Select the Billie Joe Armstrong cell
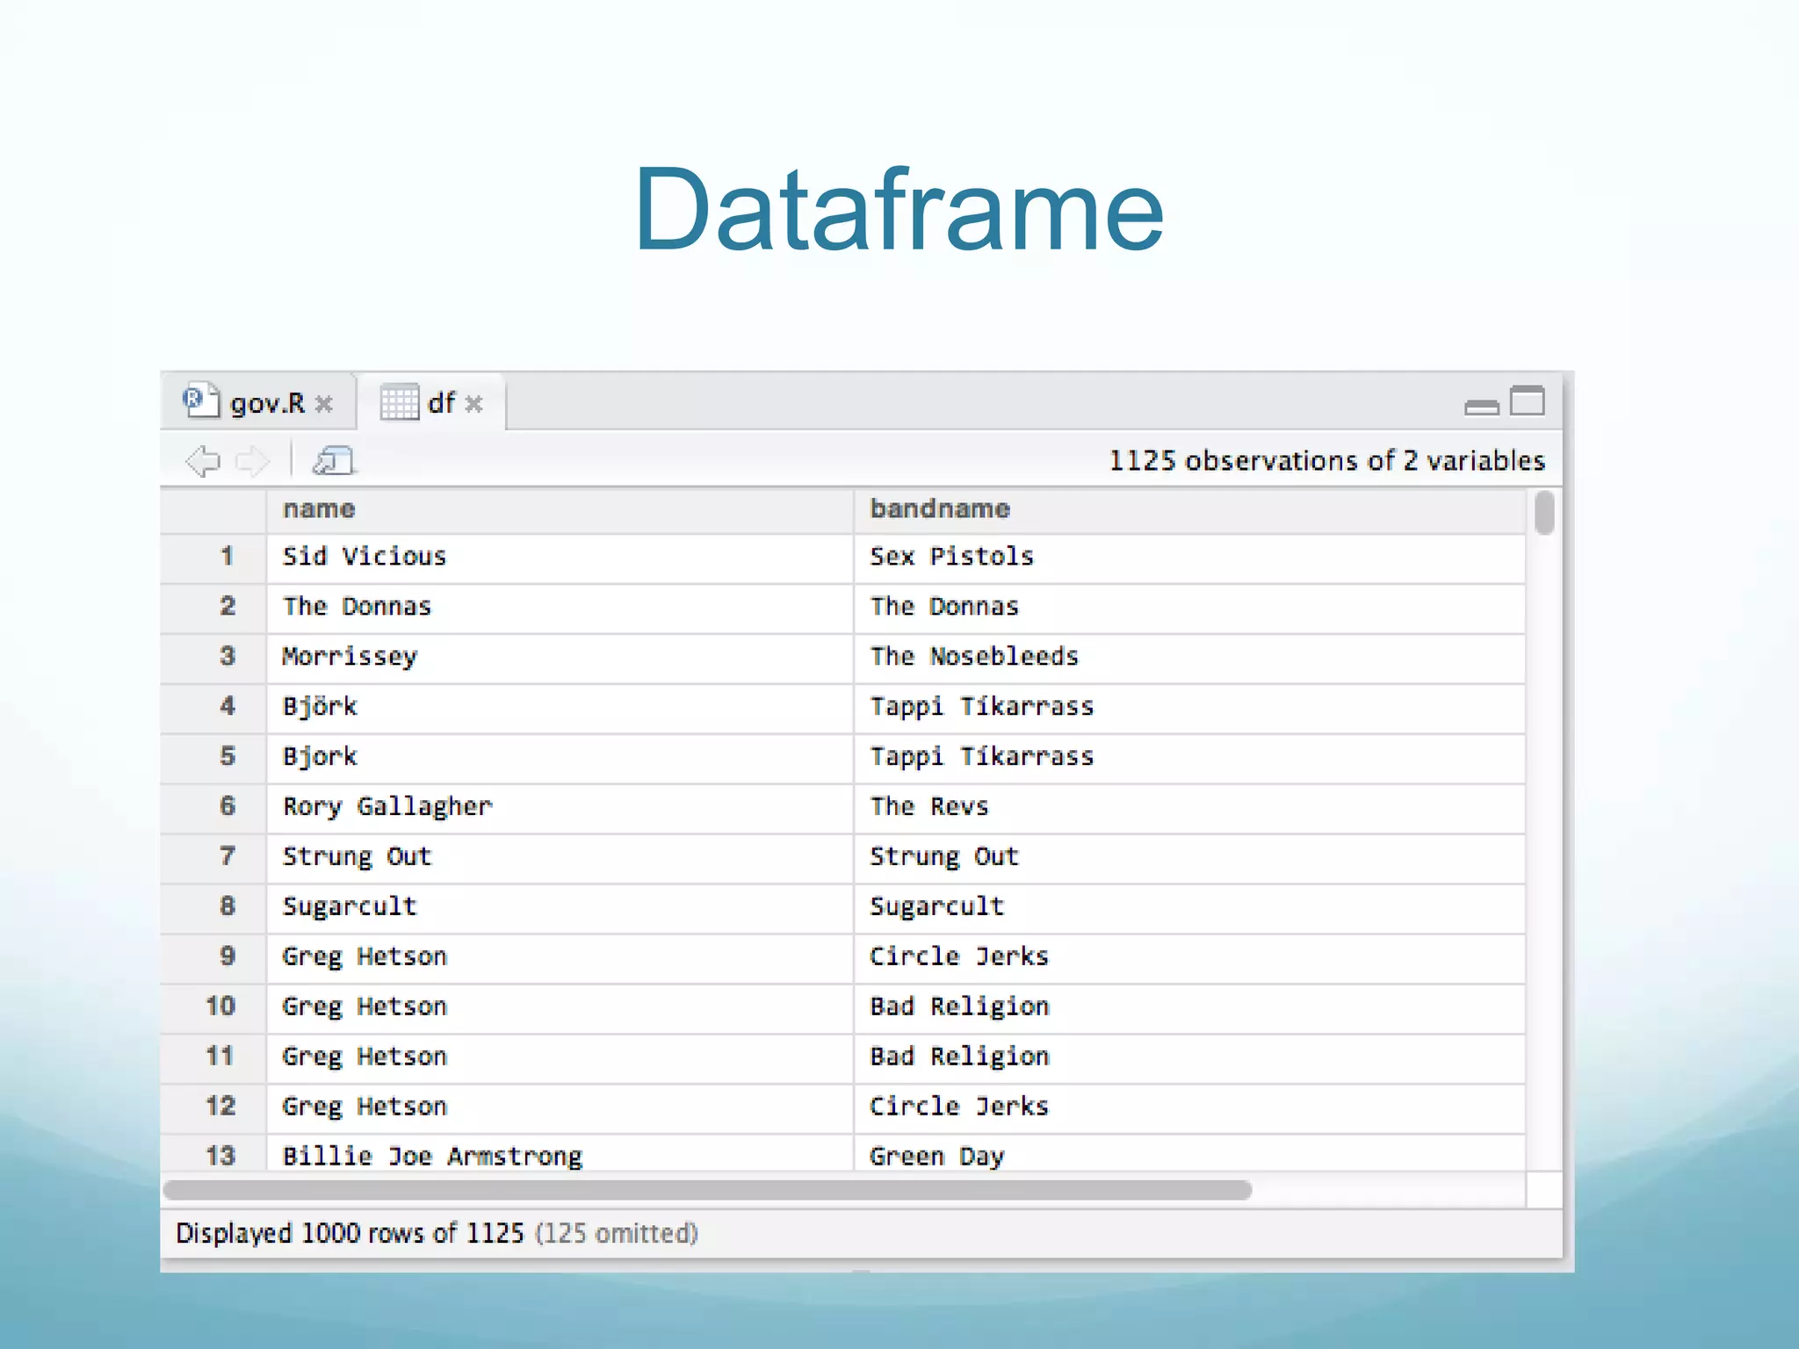Image resolution: width=1799 pixels, height=1349 pixels. tap(432, 1156)
